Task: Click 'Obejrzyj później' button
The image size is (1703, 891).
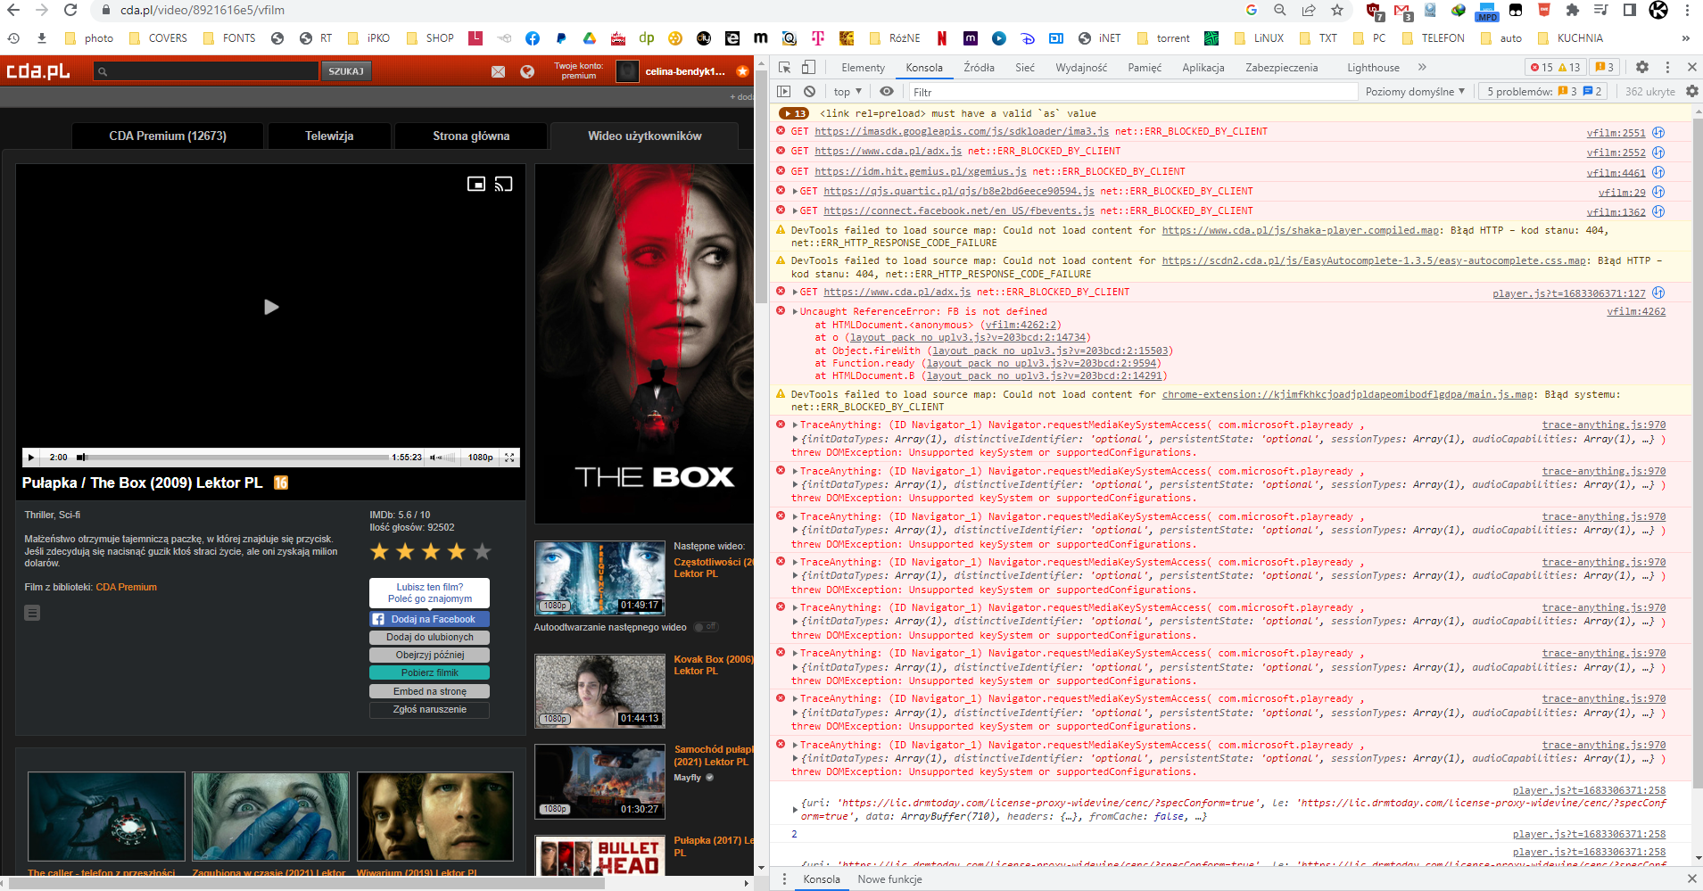Action: 430,655
